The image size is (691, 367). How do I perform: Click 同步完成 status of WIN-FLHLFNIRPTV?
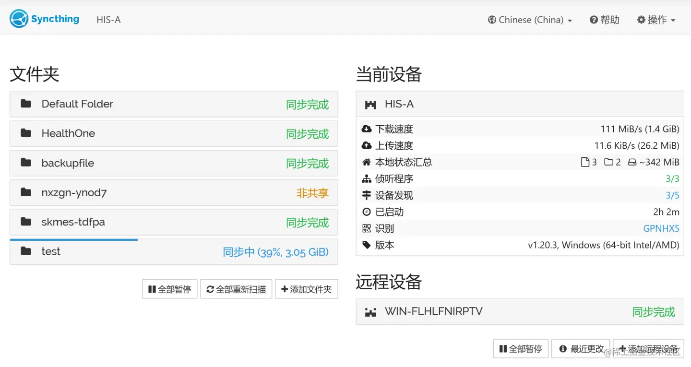[654, 312]
